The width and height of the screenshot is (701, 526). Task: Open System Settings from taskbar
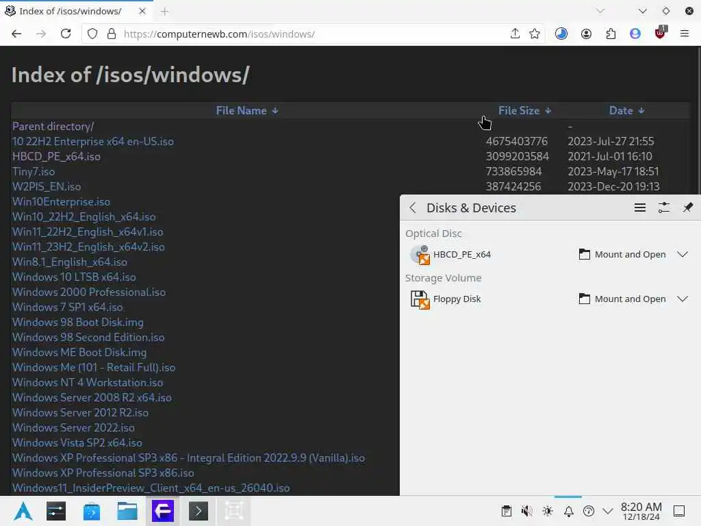pyautogui.click(x=56, y=511)
